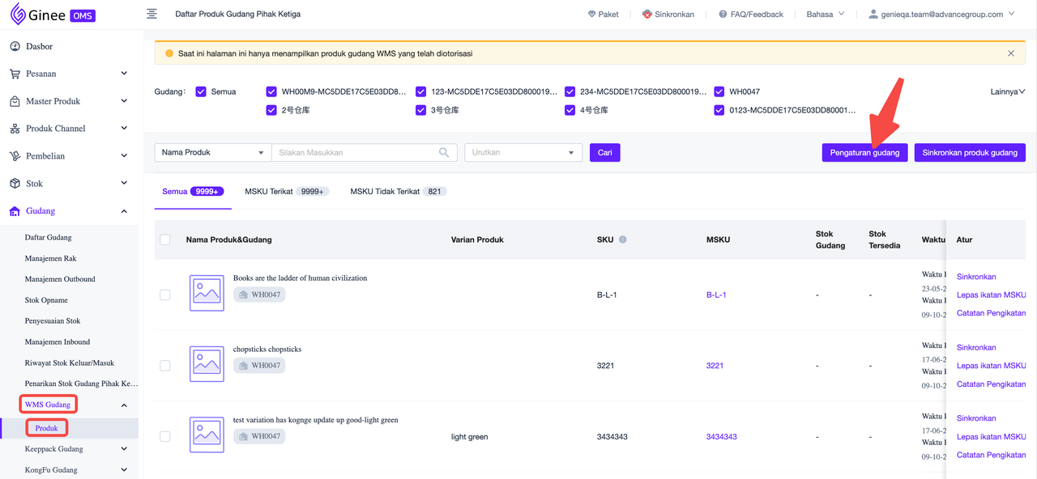1037x479 pixels.
Task: Open FAQ/Feedback help icon
Action: pyautogui.click(x=723, y=15)
